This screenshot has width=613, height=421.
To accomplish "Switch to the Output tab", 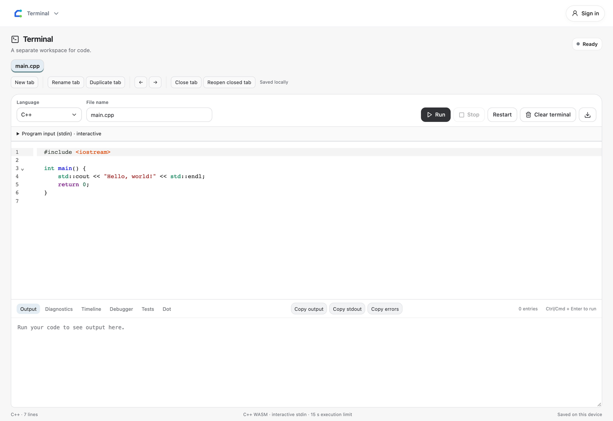I will coord(28,309).
